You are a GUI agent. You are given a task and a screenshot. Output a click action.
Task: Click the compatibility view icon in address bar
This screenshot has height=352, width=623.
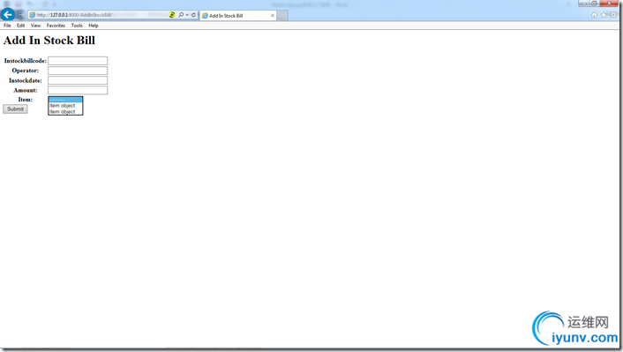[172, 15]
